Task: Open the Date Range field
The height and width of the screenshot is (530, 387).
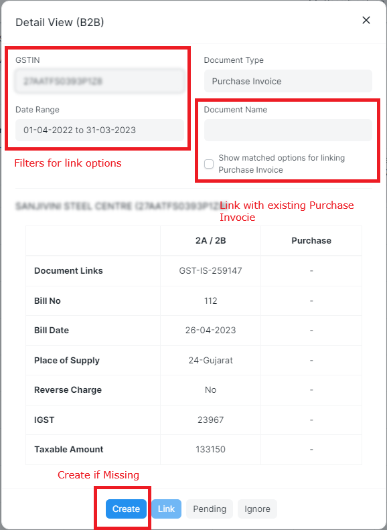Action: (x=100, y=130)
